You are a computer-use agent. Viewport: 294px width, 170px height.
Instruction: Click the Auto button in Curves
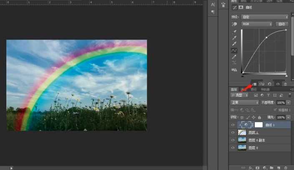(282, 24)
